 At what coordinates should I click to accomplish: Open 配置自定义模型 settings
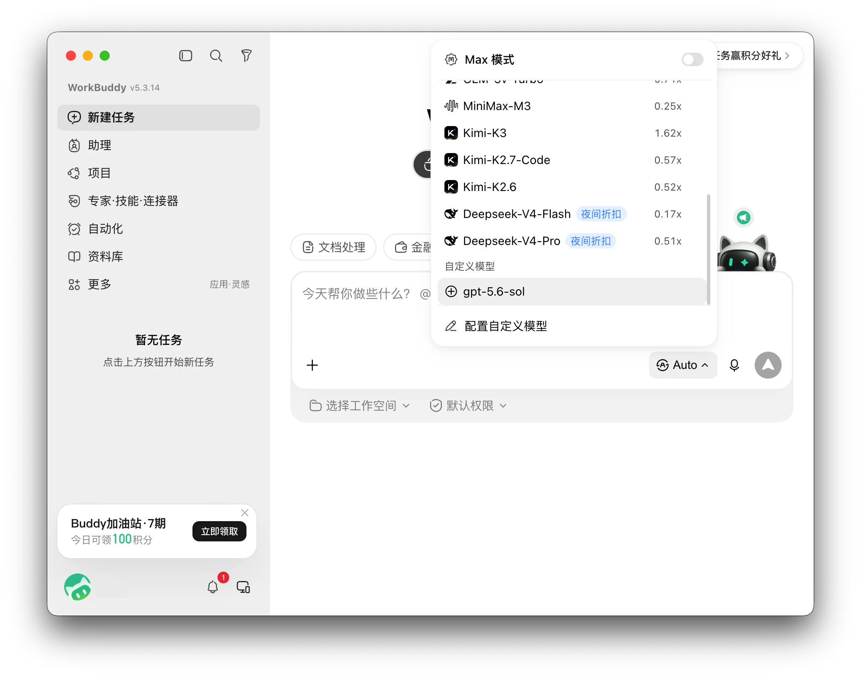click(x=574, y=326)
